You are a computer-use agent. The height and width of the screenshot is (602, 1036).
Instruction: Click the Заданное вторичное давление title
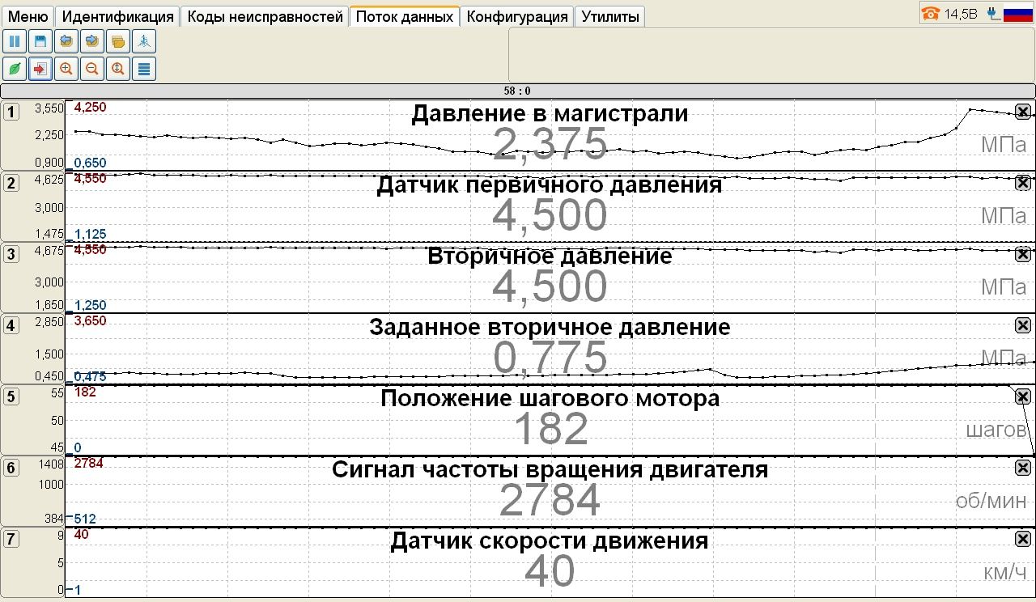(x=550, y=327)
